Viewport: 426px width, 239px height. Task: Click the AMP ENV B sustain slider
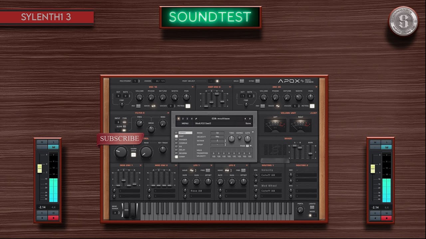[217, 94]
